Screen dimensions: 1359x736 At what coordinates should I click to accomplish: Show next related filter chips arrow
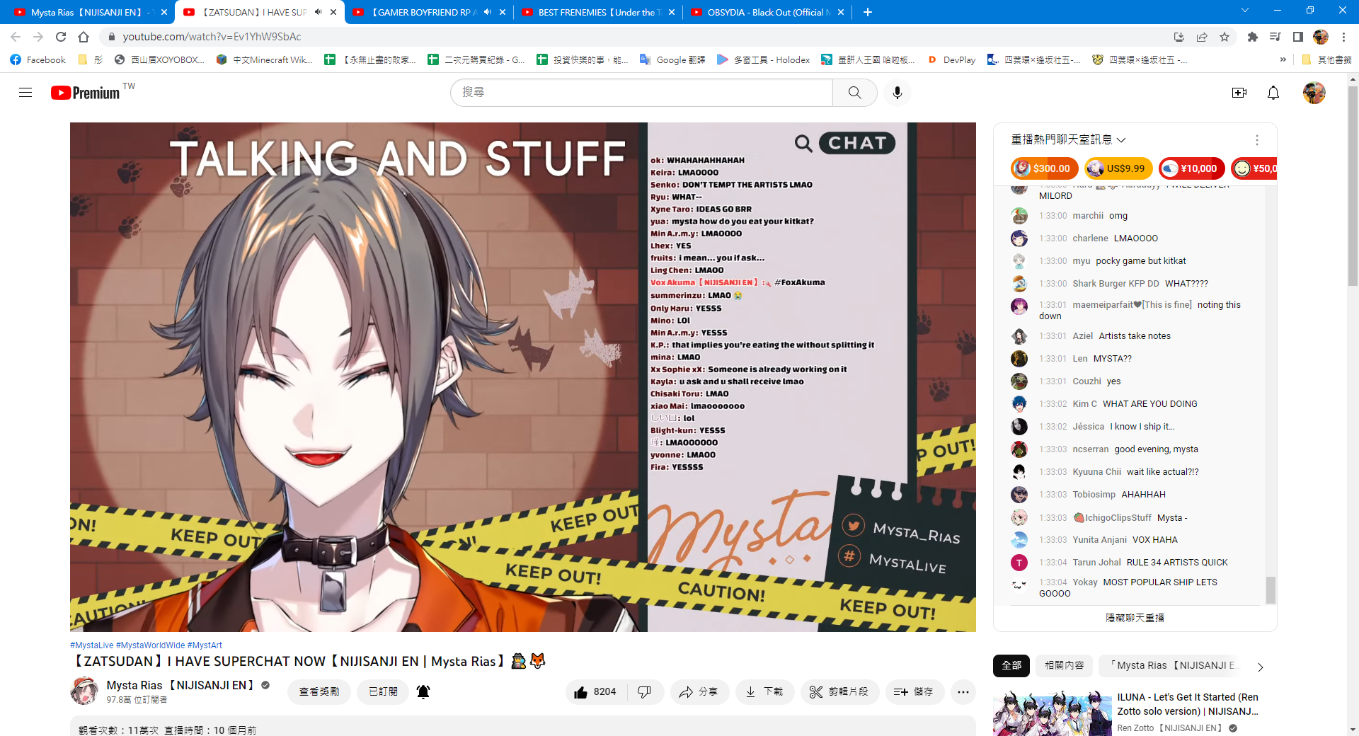point(1260,667)
